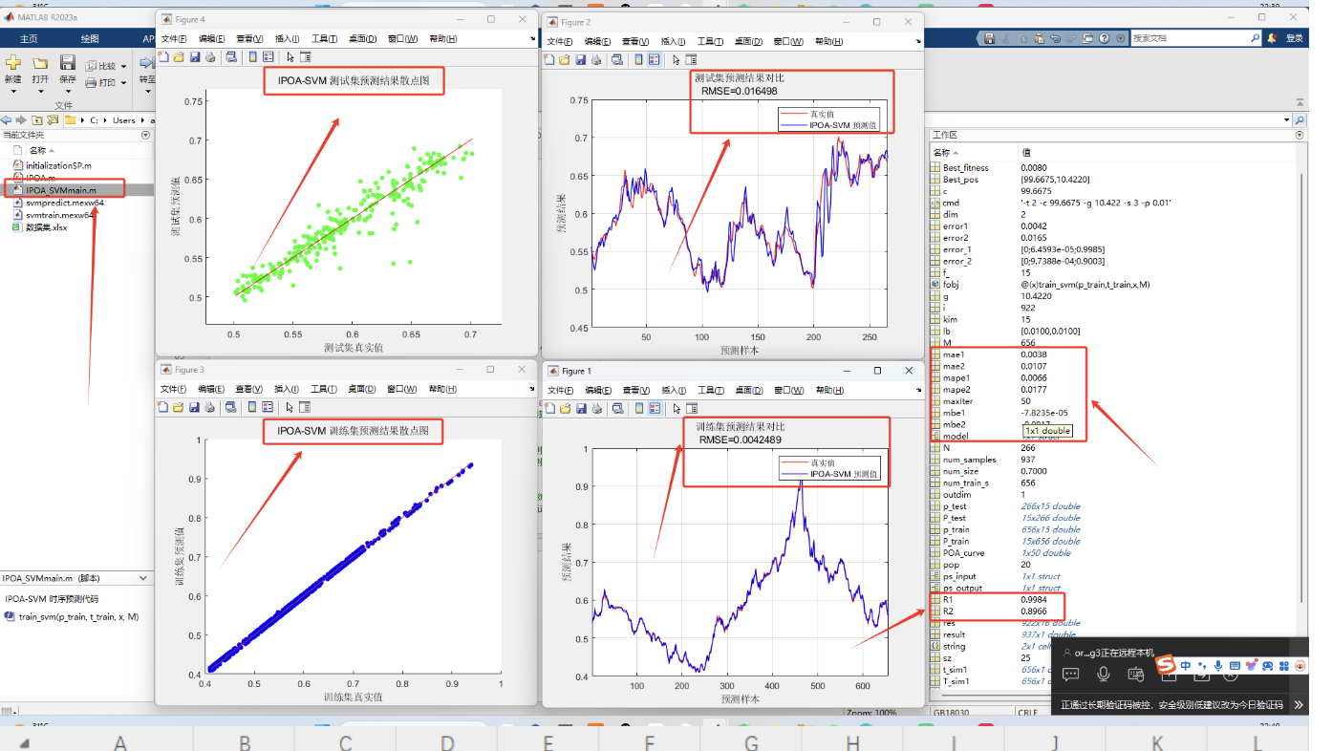The width and height of the screenshot is (1332, 751).
Task: Open Figure 3 查看 menu
Action: 248,389
